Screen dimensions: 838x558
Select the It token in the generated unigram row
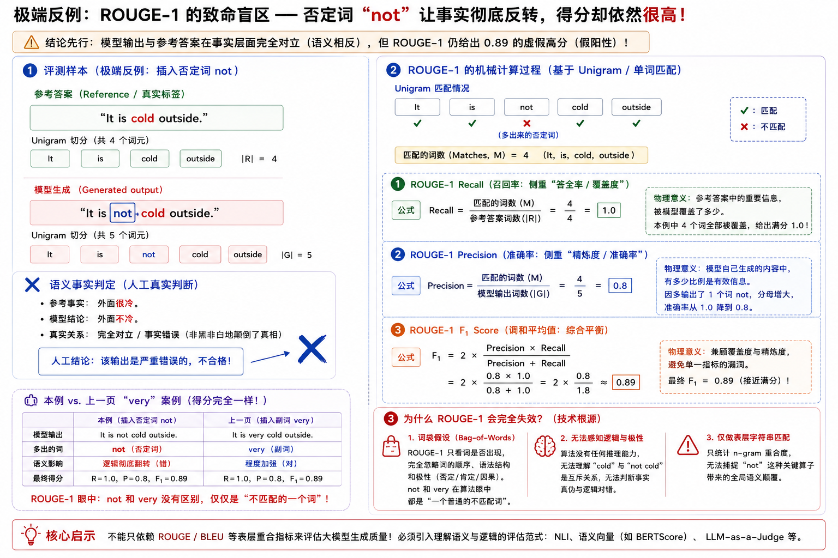[50, 254]
